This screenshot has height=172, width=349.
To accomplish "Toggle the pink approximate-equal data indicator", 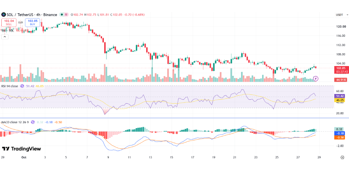I will [66, 15].
